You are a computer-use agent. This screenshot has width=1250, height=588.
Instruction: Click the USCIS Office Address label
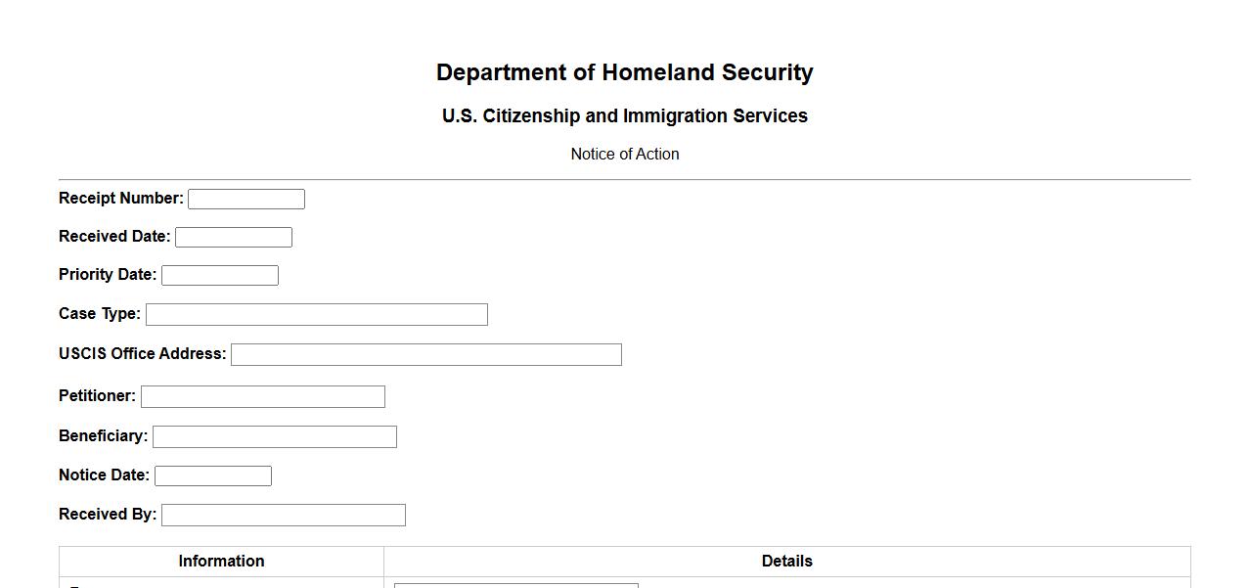coord(142,354)
